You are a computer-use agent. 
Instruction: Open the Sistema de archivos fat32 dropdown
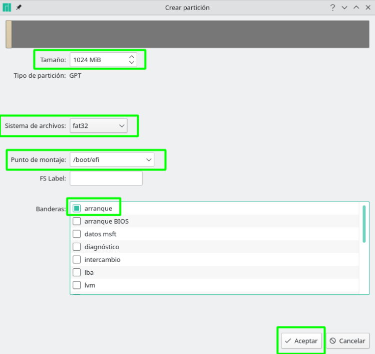tap(99, 126)
